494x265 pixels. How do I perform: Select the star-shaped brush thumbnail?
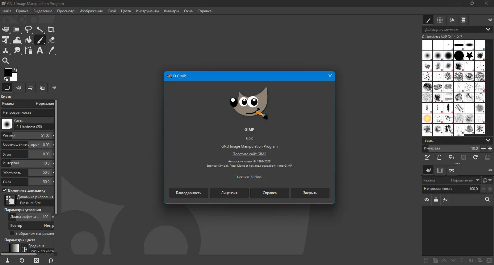pyautogui.click(x=469, y=55)
